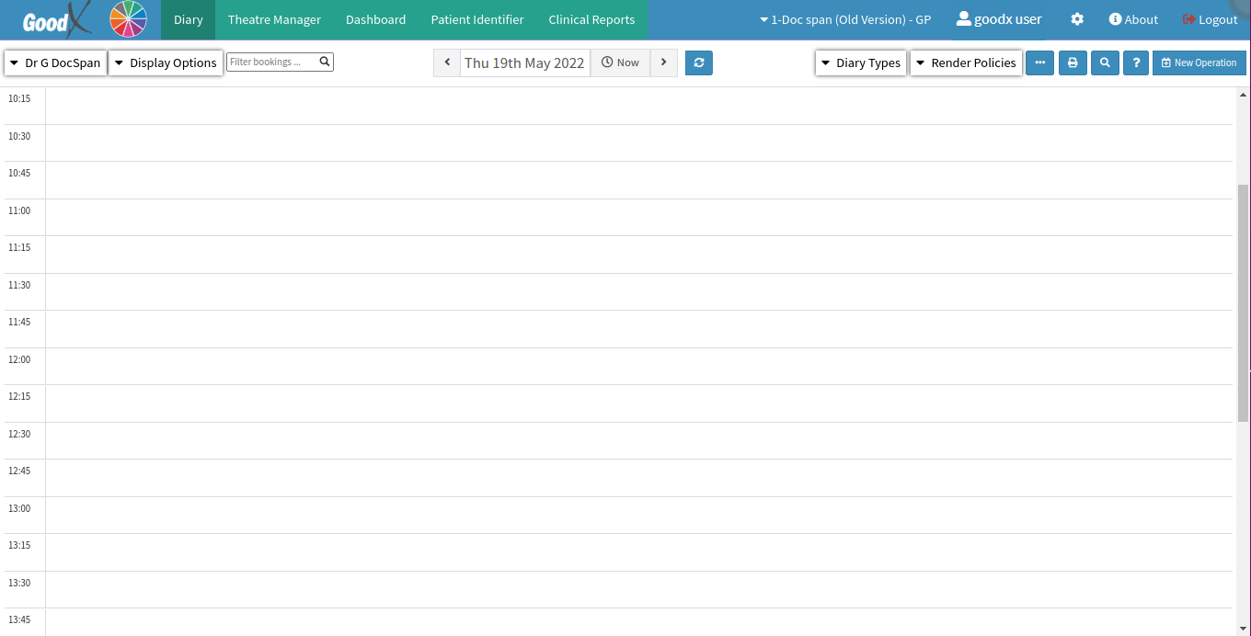This screenshot has width=1251, height=636.
Task: Open the Diary tab
Action: [188, 19]
